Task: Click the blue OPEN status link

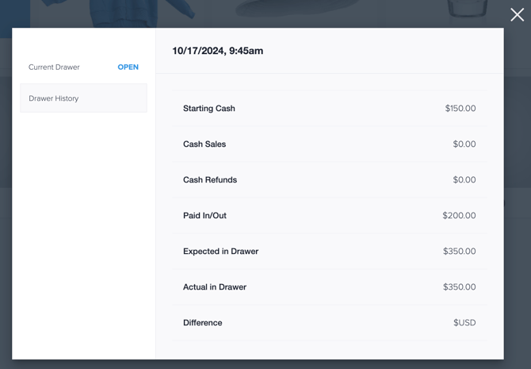Action: [128, 67]
